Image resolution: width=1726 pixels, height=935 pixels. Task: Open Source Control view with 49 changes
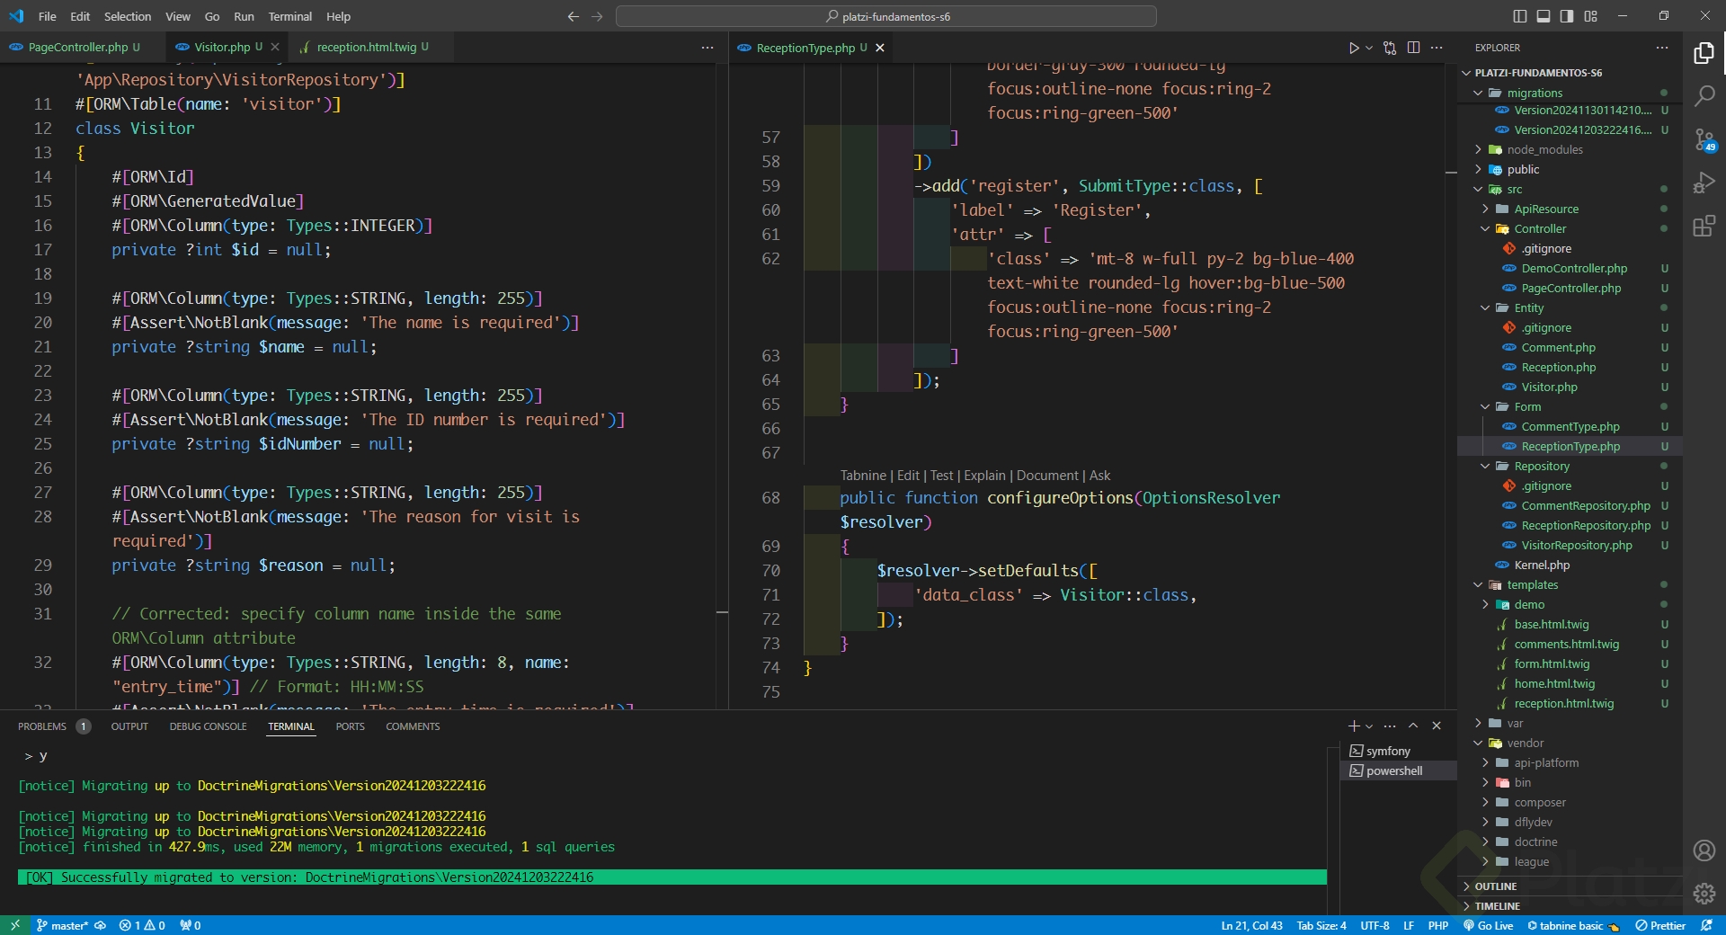1704,139
